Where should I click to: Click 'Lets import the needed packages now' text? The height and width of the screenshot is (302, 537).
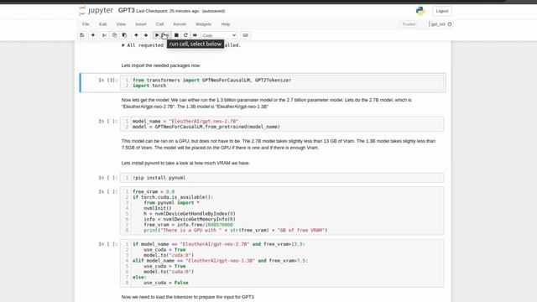[160, 65]
